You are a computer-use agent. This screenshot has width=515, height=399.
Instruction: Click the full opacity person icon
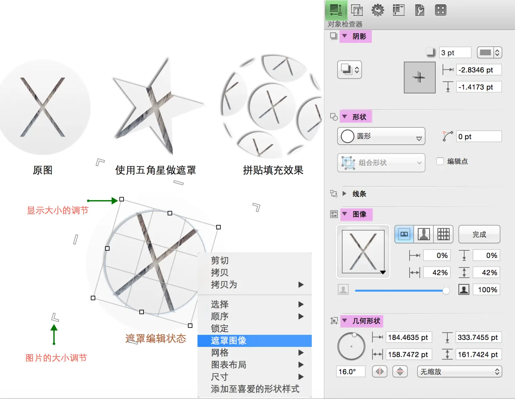coord(464,290)
